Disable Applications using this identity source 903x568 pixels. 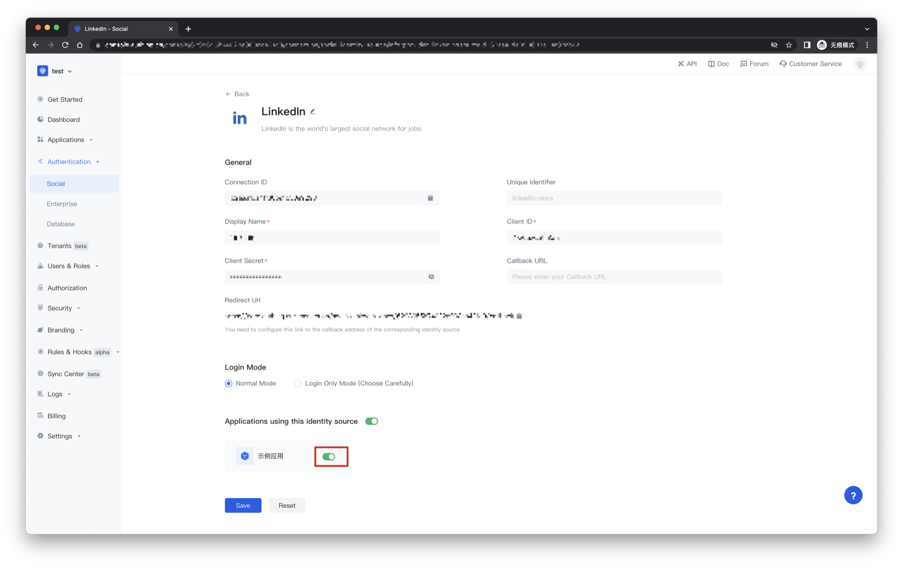(x=371, y=421)
